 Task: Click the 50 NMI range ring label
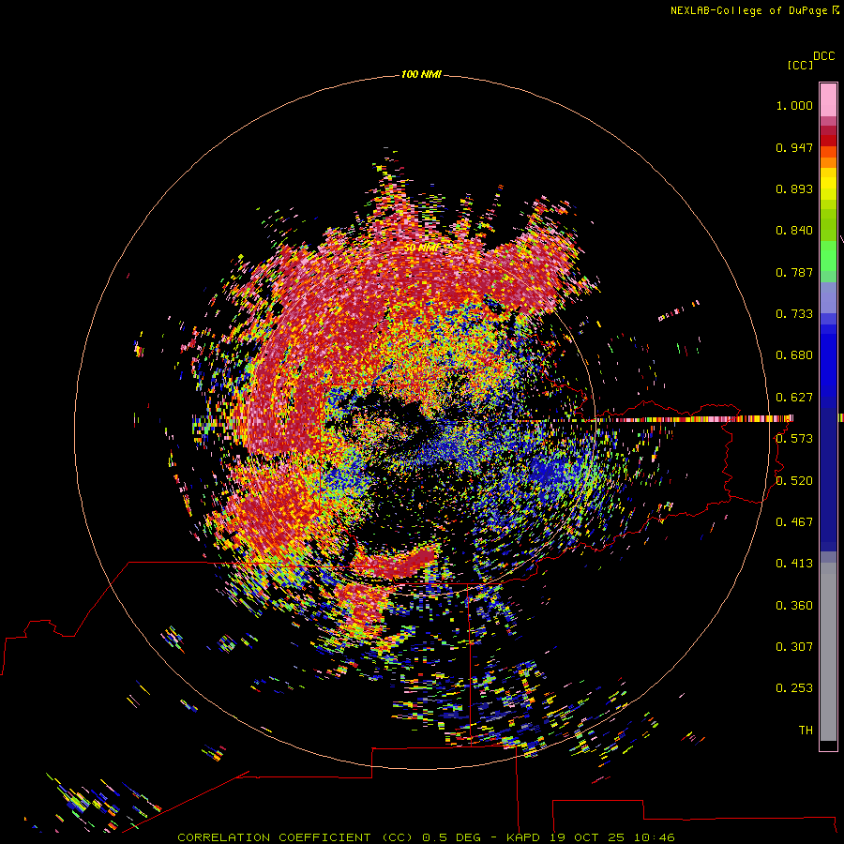coord(421,249)
